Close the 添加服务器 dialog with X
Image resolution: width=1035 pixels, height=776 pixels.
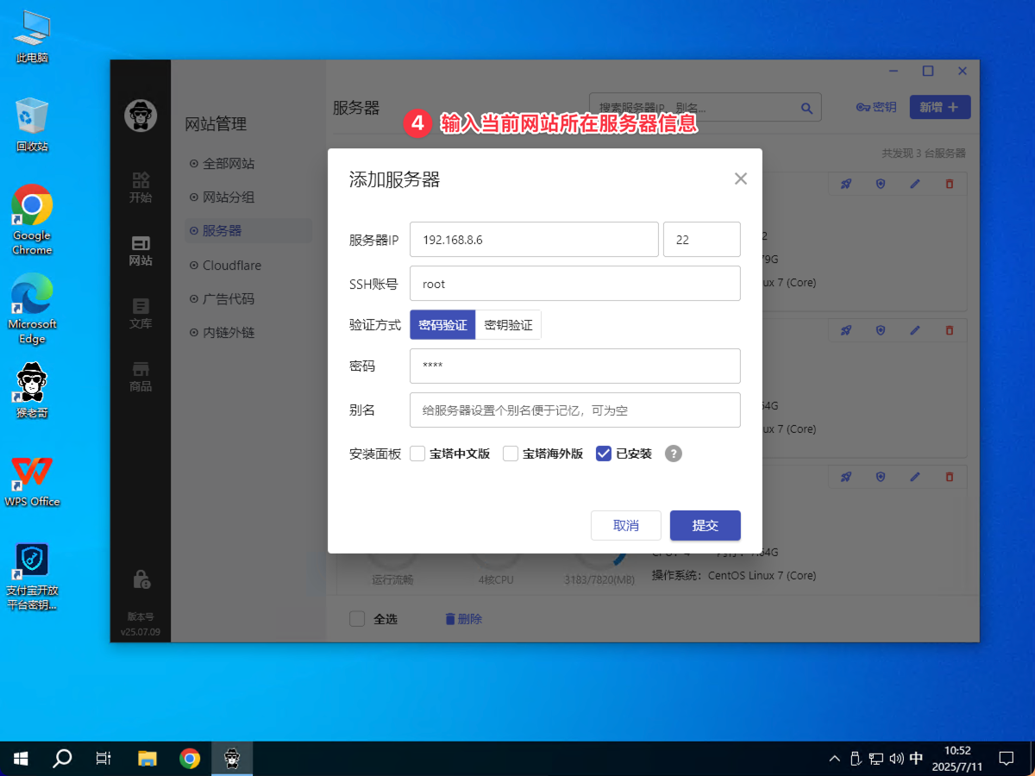[740, 178]
